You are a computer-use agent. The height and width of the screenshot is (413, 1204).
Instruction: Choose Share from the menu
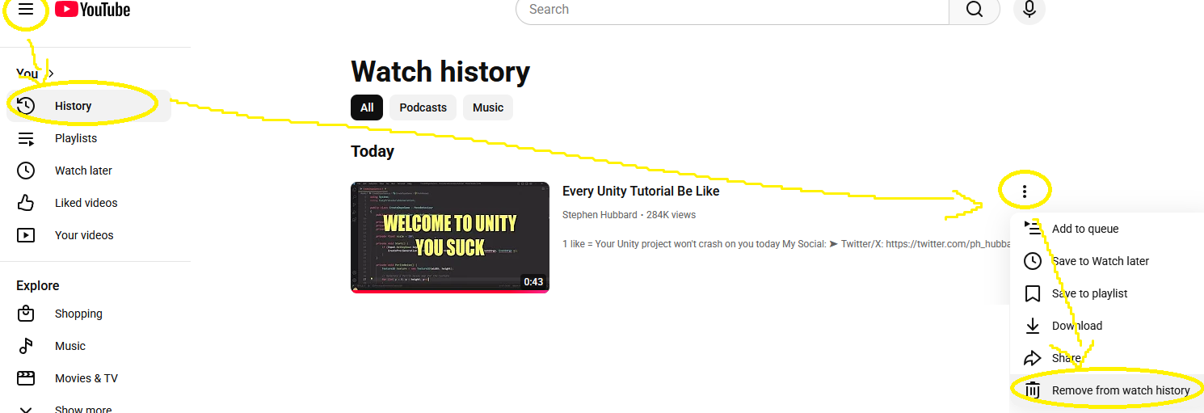point(1107,358)
